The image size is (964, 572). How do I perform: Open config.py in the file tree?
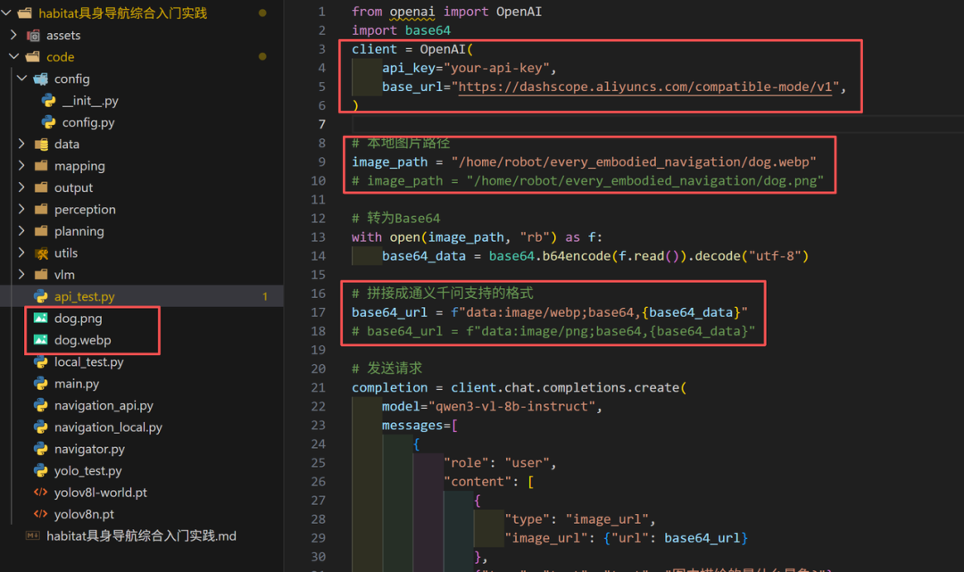click(87, 122)
